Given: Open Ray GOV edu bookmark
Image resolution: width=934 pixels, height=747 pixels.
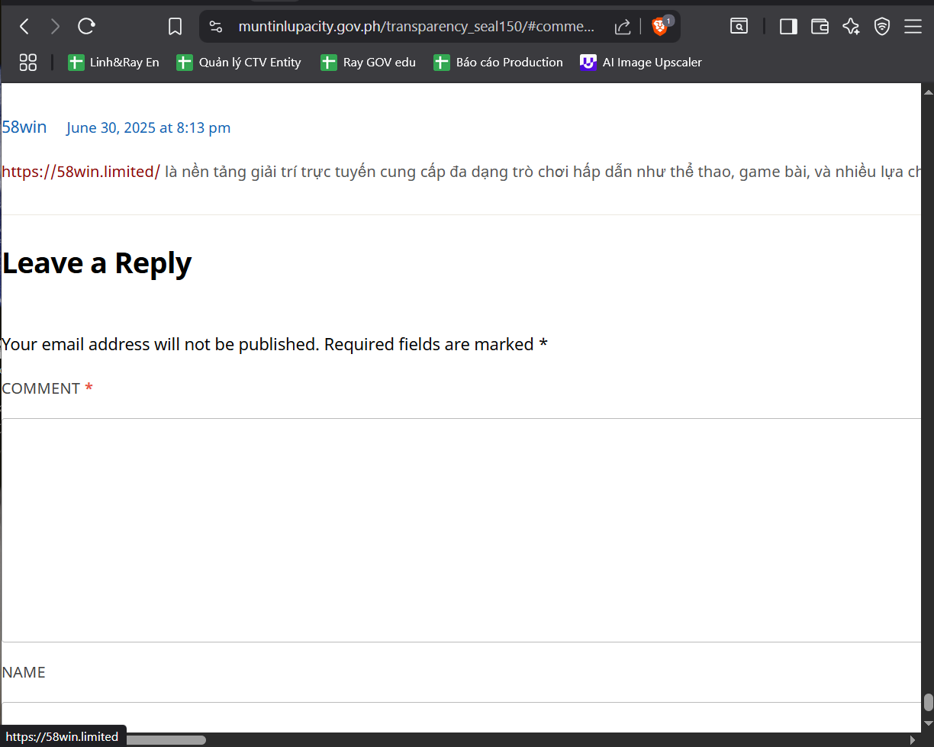Looking at the screenshot, I should [x=368, y=63].
